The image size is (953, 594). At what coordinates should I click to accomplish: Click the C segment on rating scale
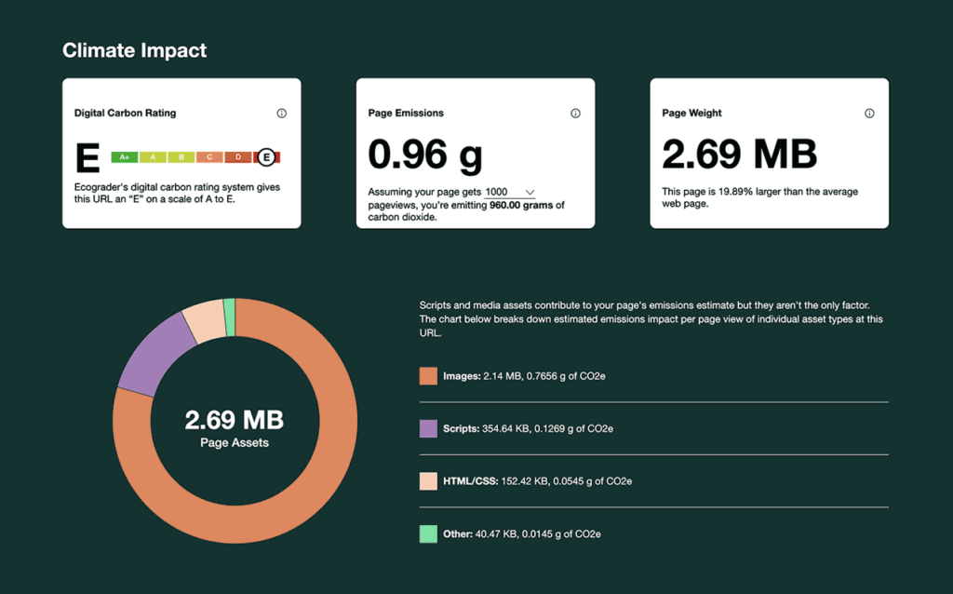point(209,157)
